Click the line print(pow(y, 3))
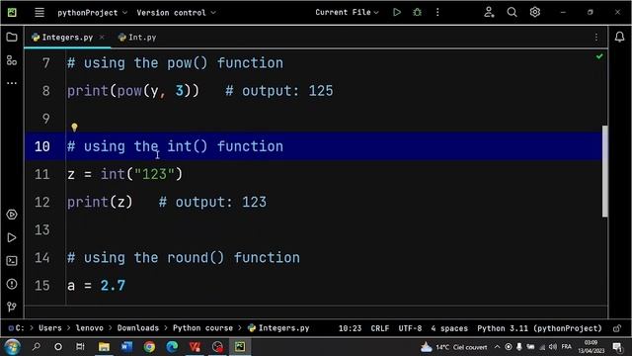Viewport: 632px width, 356px height. [133, 91]
